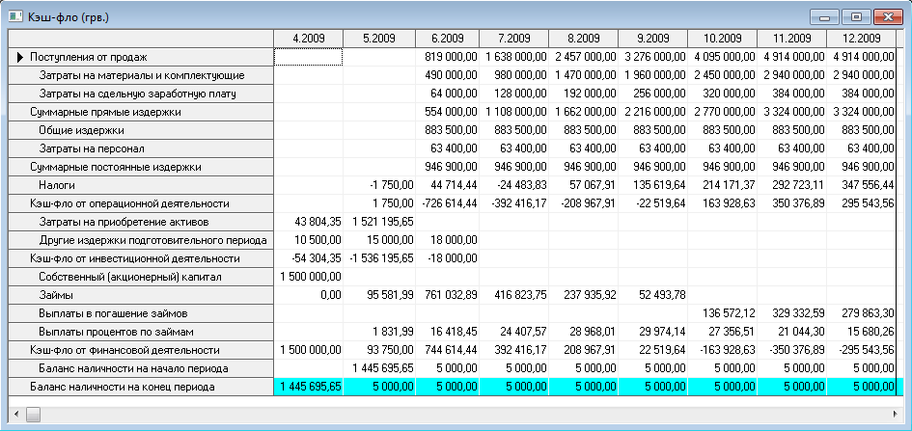Click the row pointer arrow beside Поступления от продаж

(21, 57)
